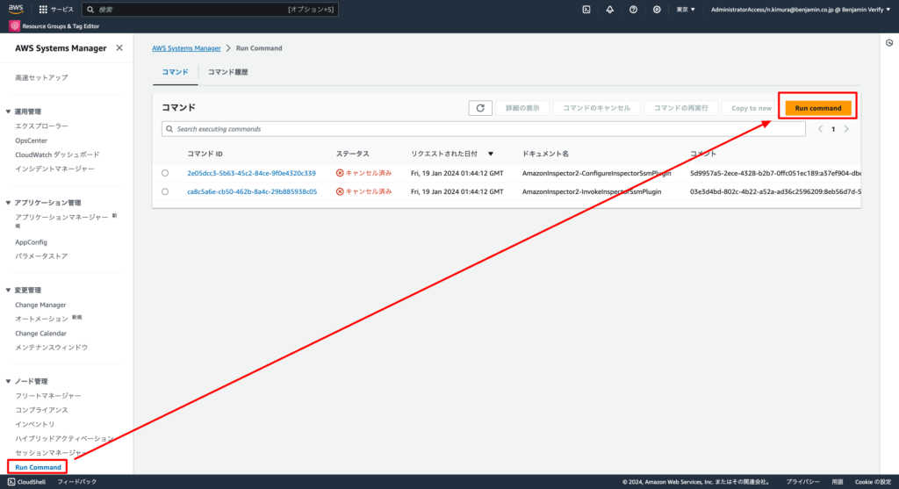
Task: Refresh the commands list
Action: point(480,108)
